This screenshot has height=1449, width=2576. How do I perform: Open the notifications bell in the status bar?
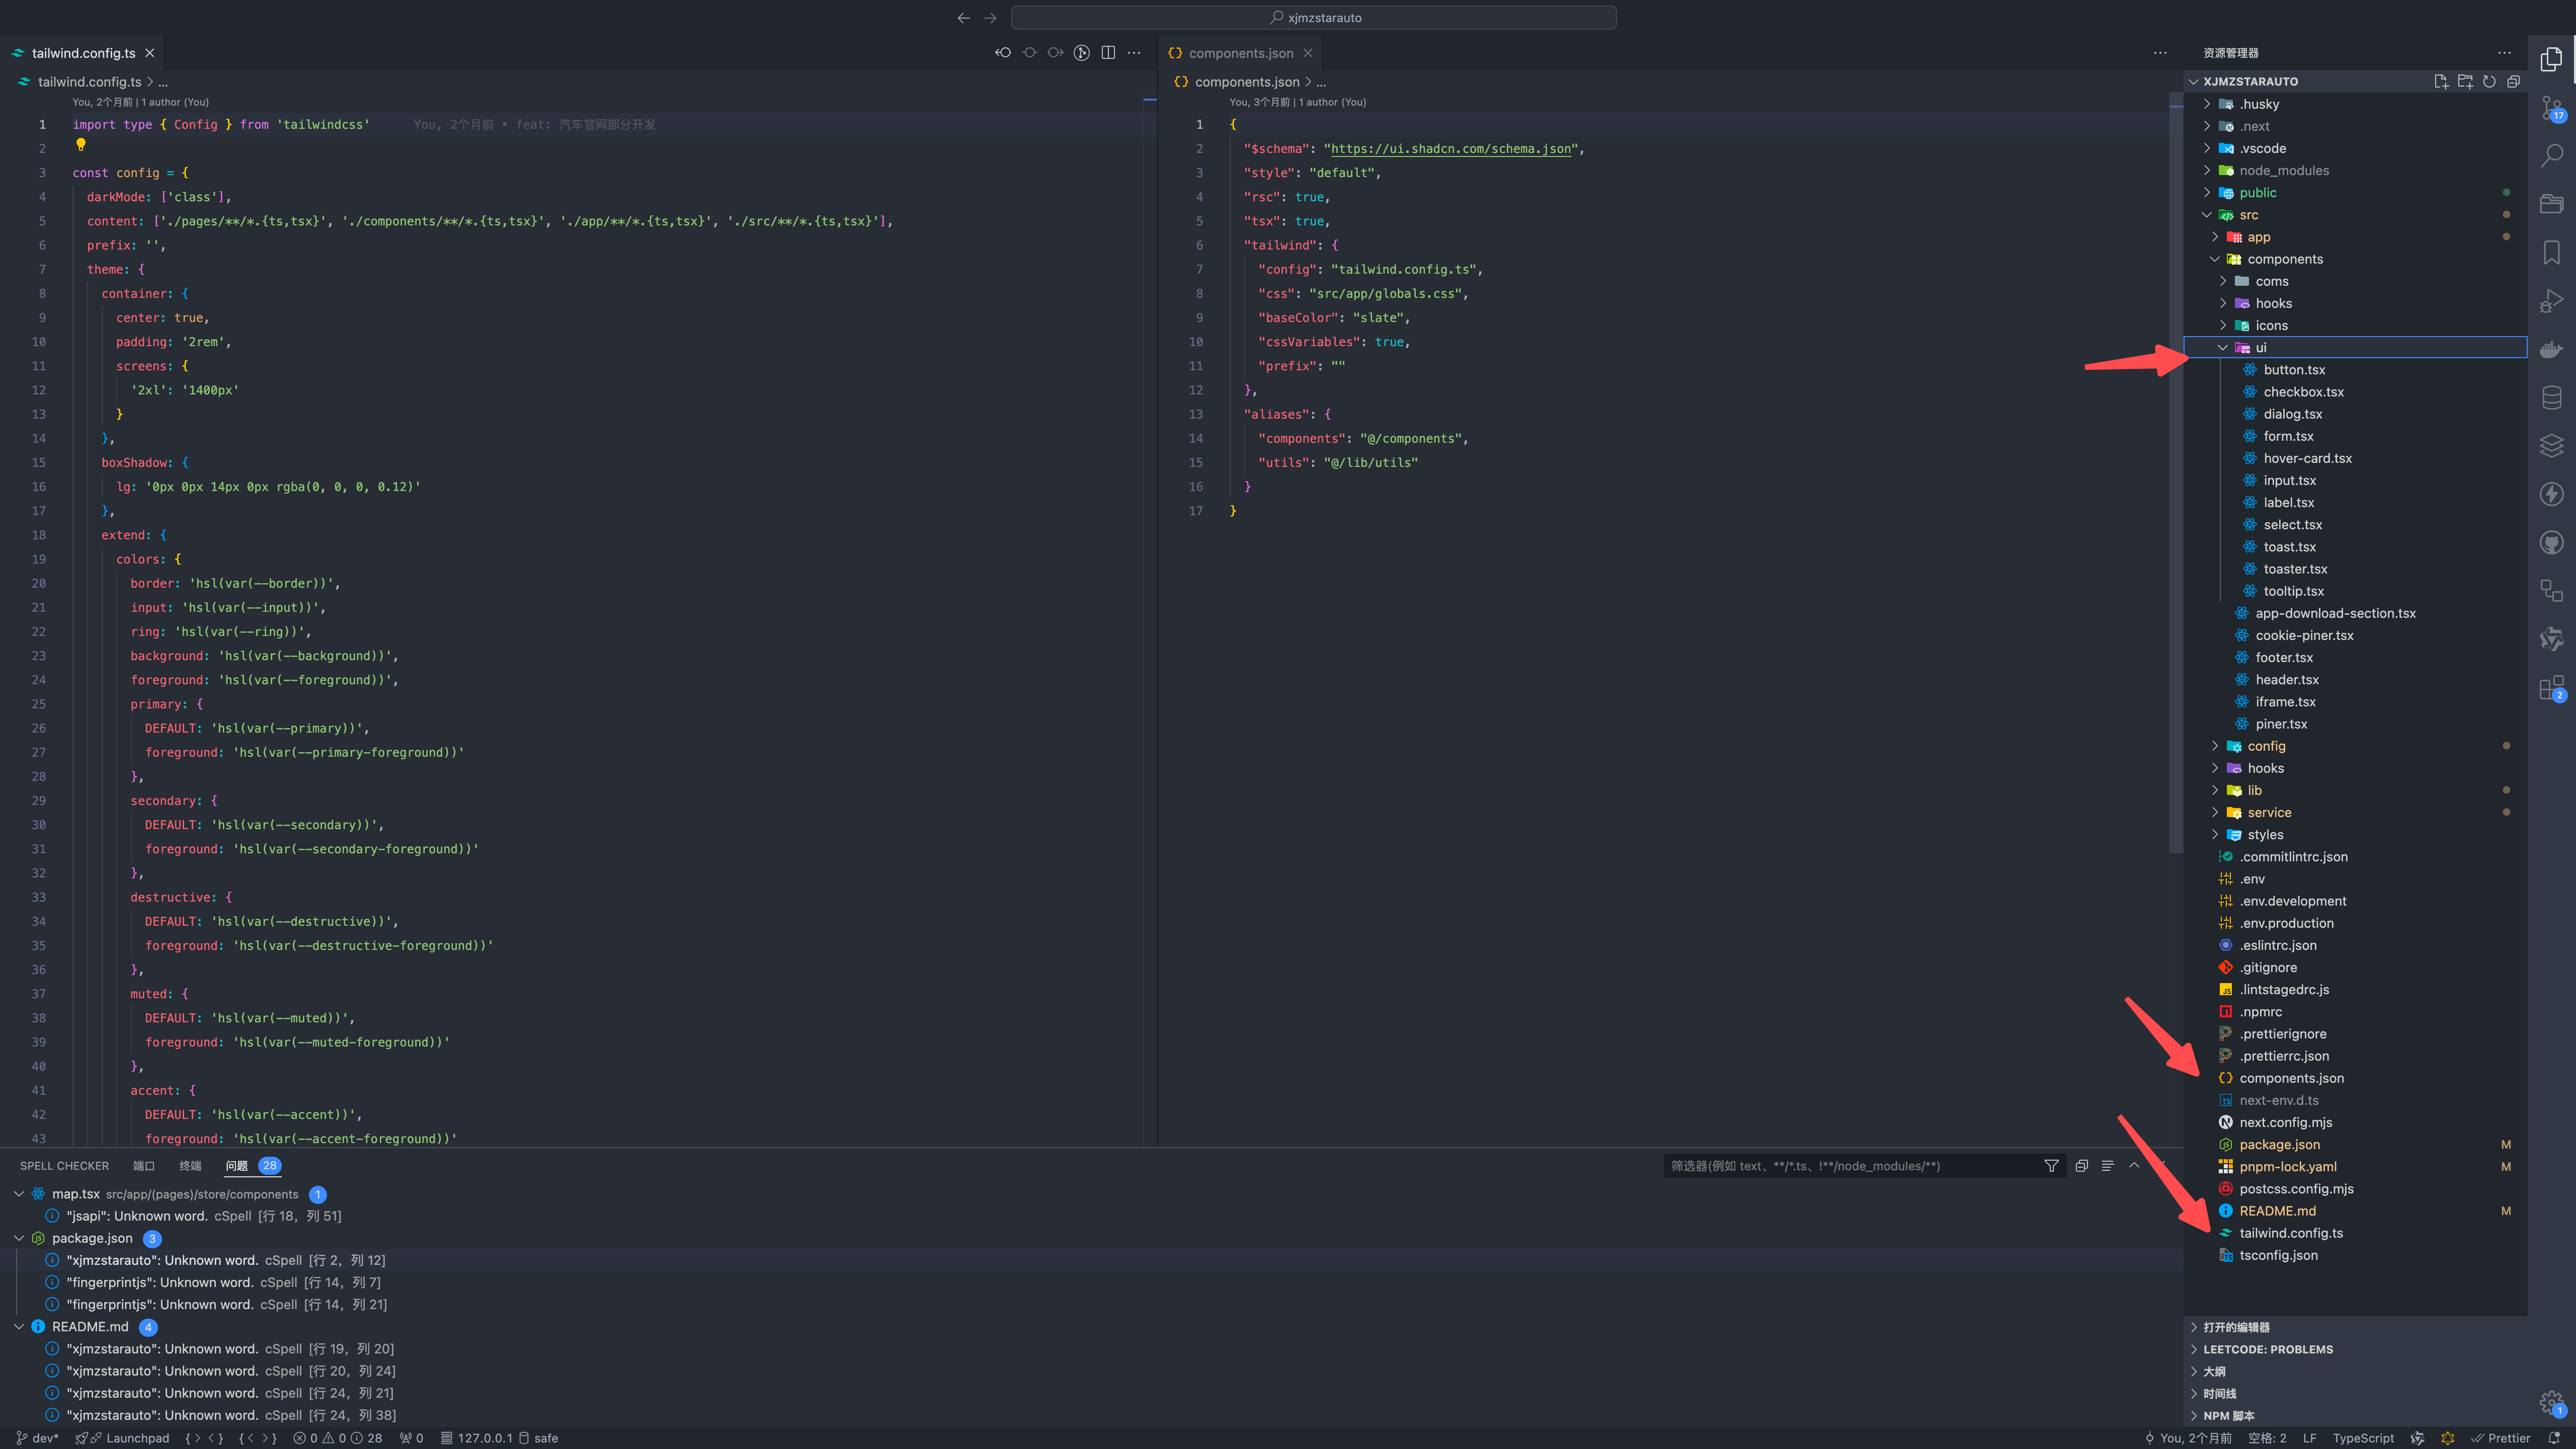(2554, 1438)
